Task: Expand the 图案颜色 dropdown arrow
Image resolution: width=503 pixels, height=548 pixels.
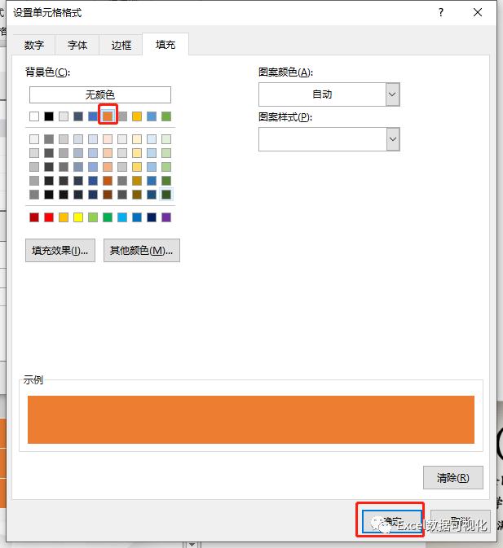Action: [392, 94]
